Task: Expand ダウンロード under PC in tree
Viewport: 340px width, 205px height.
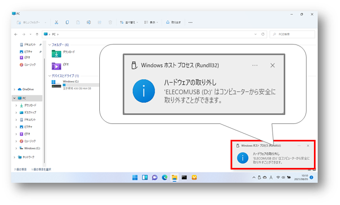Action: 16,105
